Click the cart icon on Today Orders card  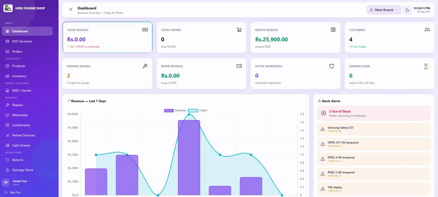pos(239,30)
